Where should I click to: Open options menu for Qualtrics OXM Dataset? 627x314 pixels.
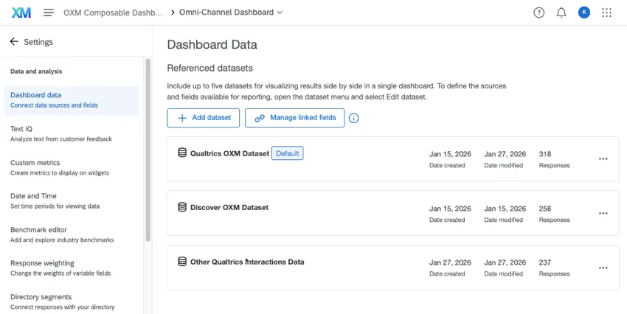[603, 159]
